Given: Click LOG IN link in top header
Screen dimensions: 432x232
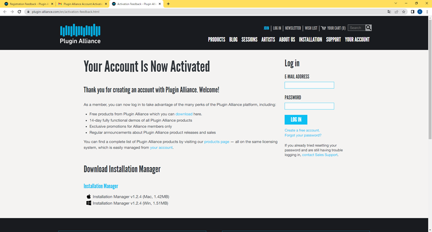Looking at the screenshot, I should click(x=277, y=28).
